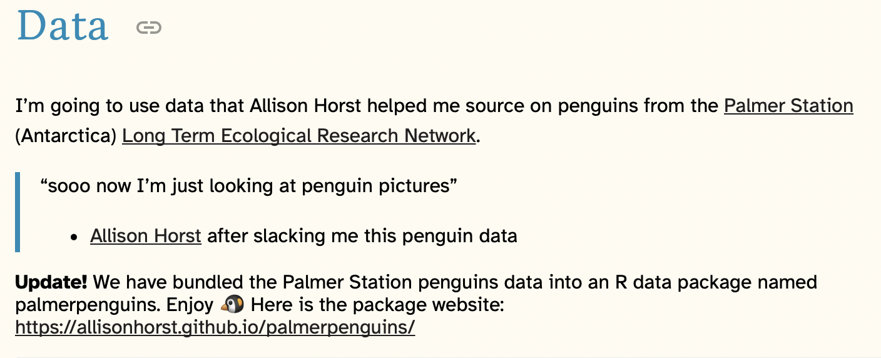
Task: Click the anchor link icon beside Data heading
Action: (149, 28)
